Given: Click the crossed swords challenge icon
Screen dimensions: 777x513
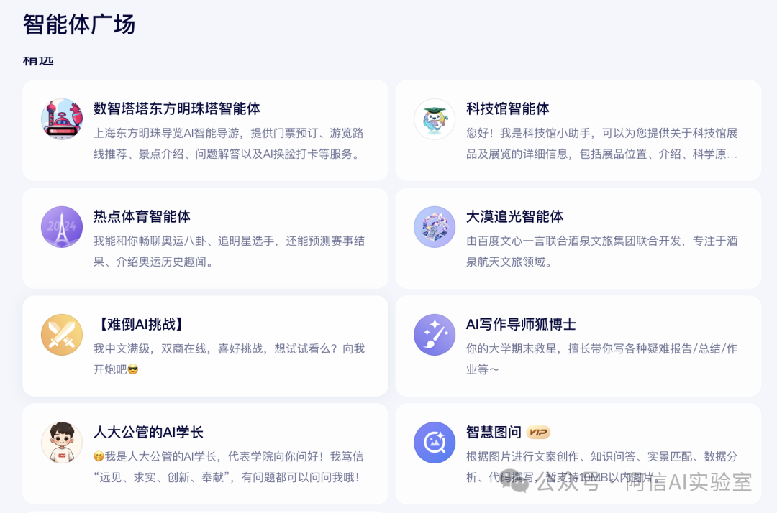Looking at the screenshot, I should click(62, 335).
